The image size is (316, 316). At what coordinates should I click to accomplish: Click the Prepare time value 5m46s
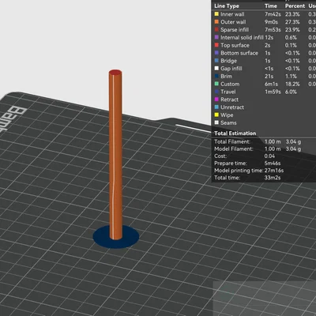click(x=273, y=164)
